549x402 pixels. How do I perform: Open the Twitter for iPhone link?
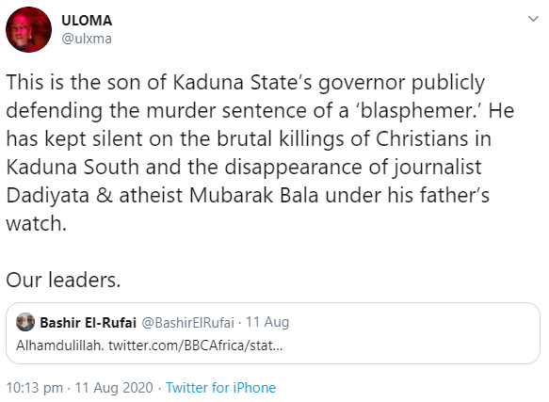tap(220, 388)
